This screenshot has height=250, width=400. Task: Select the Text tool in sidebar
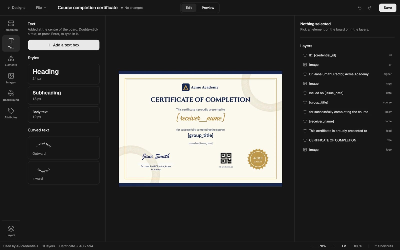point(11,43)
